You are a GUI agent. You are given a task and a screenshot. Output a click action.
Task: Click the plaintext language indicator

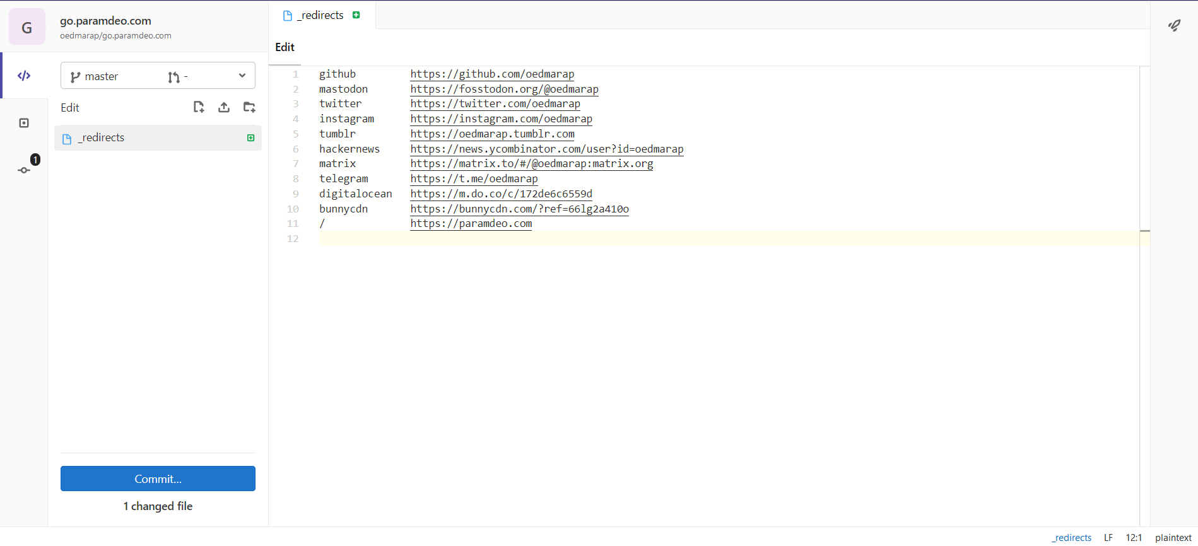1173,538
